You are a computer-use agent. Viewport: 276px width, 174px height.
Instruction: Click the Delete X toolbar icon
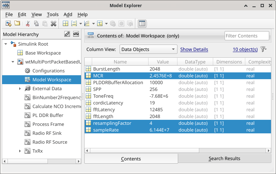(54, 24)
